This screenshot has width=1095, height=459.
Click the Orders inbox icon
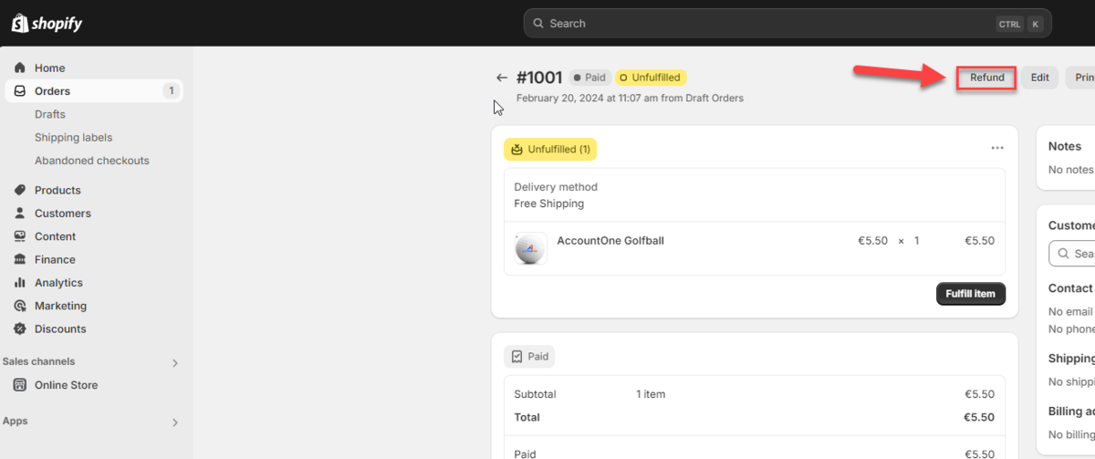click(x=20, y=91)
